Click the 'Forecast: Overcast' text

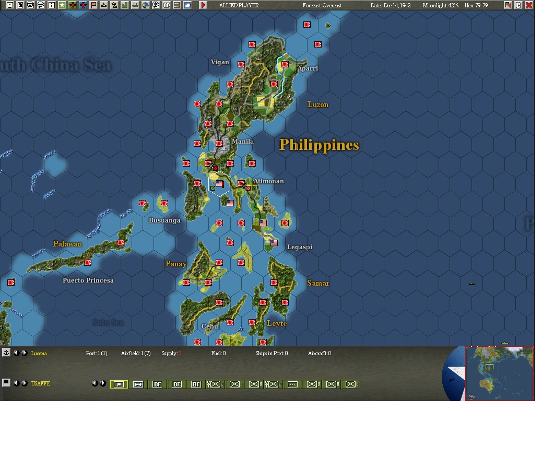tap(322, 5)
